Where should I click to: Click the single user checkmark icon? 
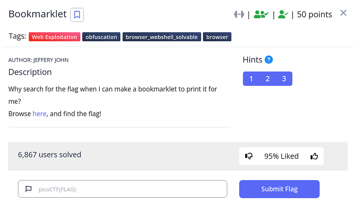(283, 14)
